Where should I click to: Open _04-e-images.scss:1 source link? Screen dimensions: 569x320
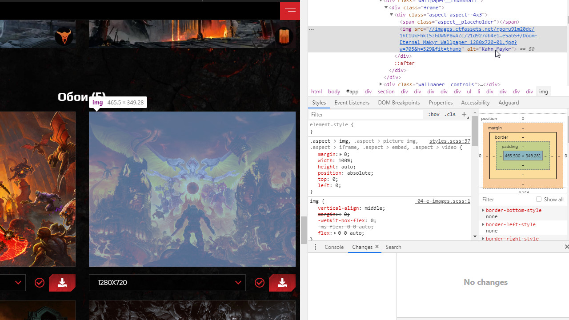(x=442, y=201)
